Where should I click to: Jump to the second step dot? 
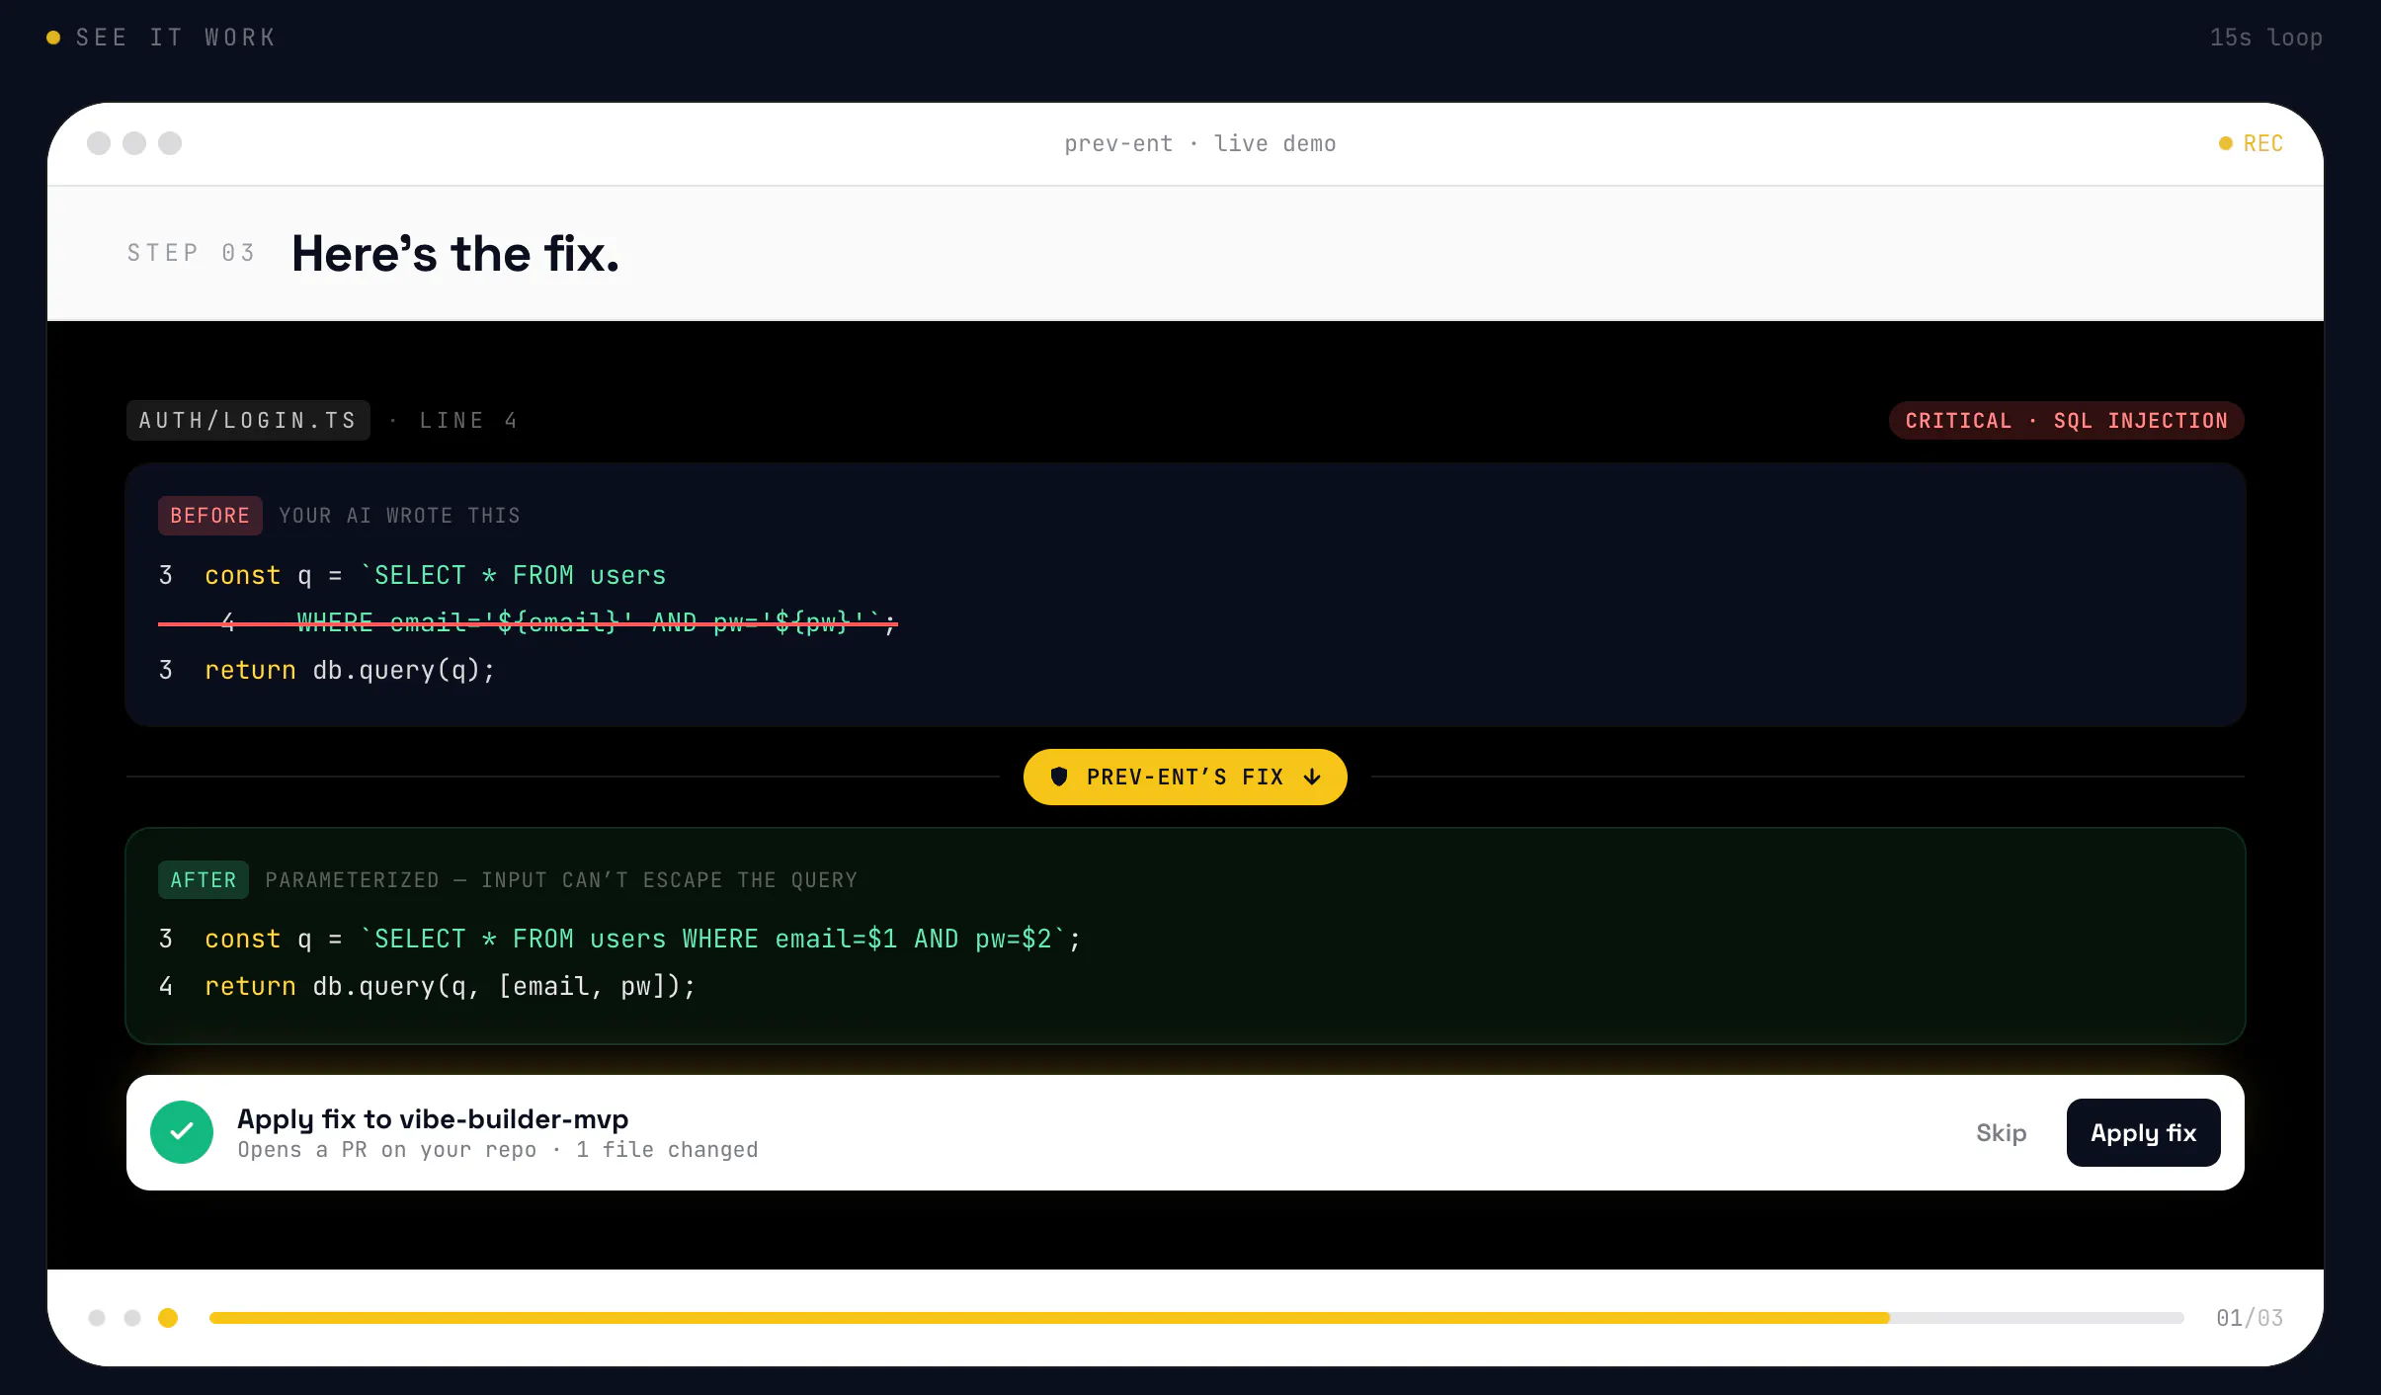[132, 1318]
